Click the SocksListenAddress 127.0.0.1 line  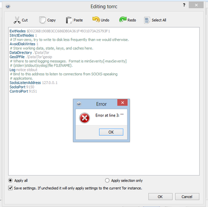click(33, 83)
